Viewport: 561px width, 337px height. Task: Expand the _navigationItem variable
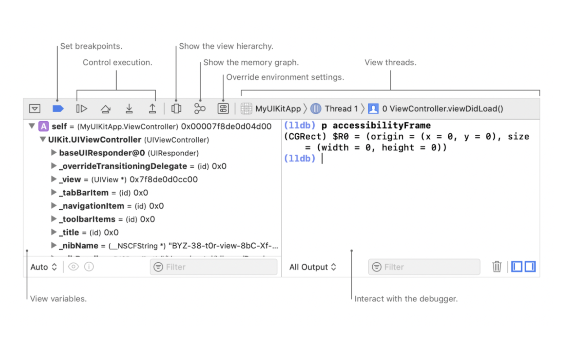(54, 205)
